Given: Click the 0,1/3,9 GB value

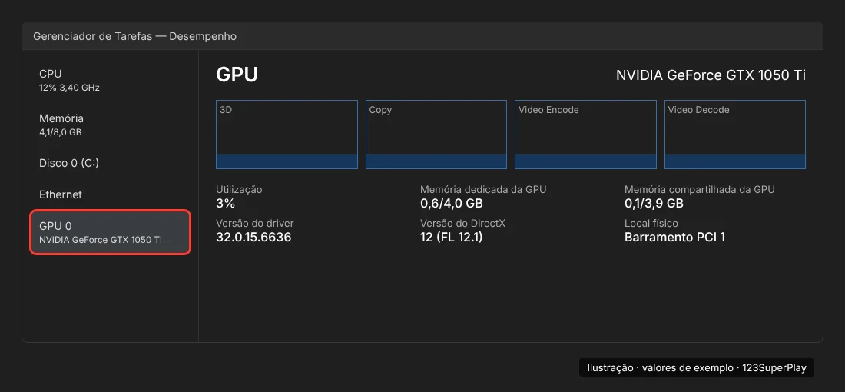Looking at the screenshot, I should [654, 203].
